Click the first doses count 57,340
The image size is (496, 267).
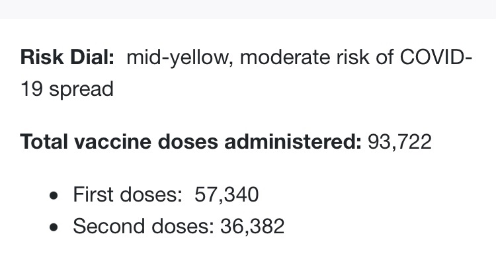point(226,195)
